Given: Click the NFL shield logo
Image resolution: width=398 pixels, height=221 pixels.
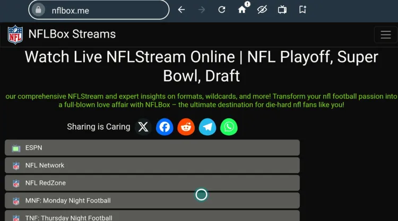Looking at the screenshot, I should point(15,34).
